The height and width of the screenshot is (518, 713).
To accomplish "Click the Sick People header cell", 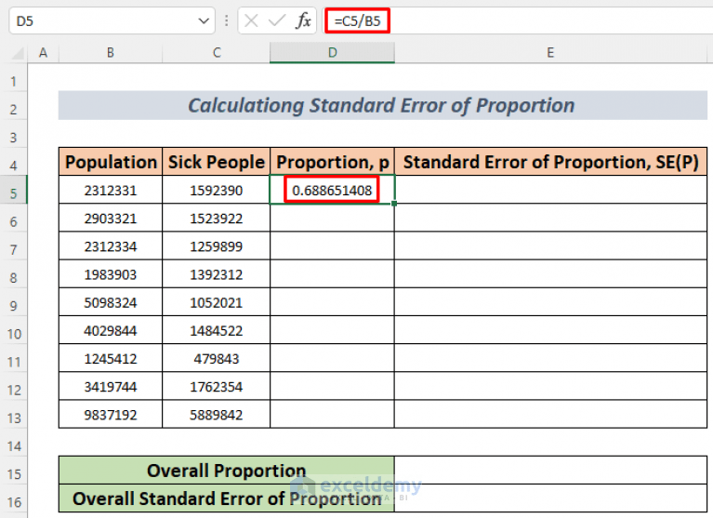I will point(217,162).
